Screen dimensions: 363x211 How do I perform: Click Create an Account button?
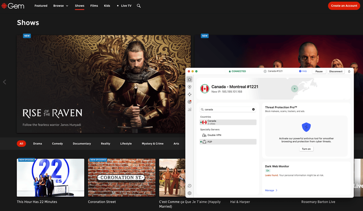(x=344, y=6)
